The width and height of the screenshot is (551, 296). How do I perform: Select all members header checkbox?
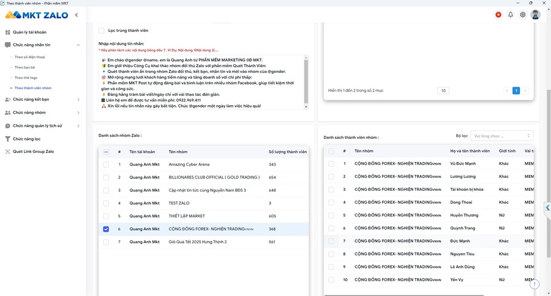[331, 151]
